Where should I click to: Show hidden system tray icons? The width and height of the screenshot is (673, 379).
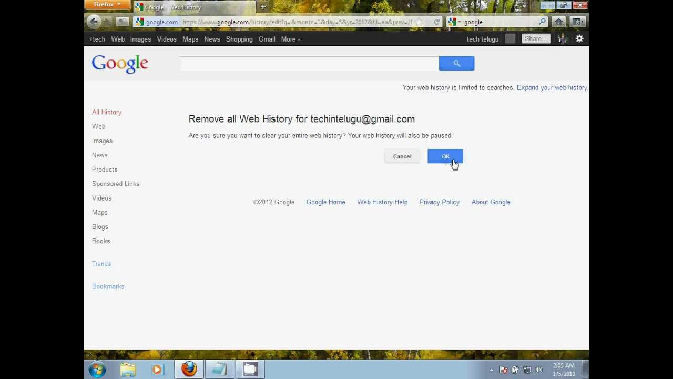coord(491,370)
